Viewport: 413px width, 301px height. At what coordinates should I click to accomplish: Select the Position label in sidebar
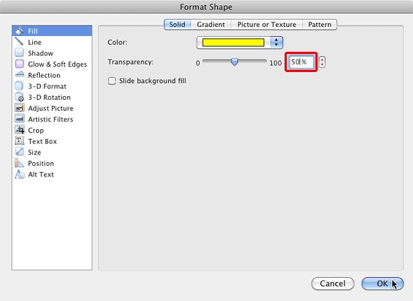41,164
